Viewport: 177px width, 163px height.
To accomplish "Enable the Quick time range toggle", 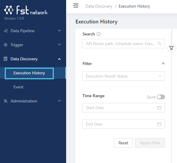I will 161,97.
